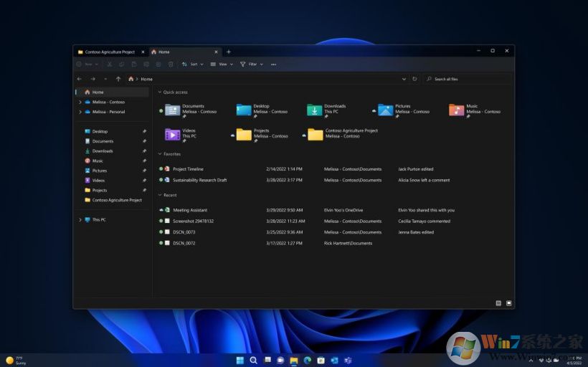Open the Videos folder in Quick access
This screenshot has width=588, height=367.
[172, 134]
